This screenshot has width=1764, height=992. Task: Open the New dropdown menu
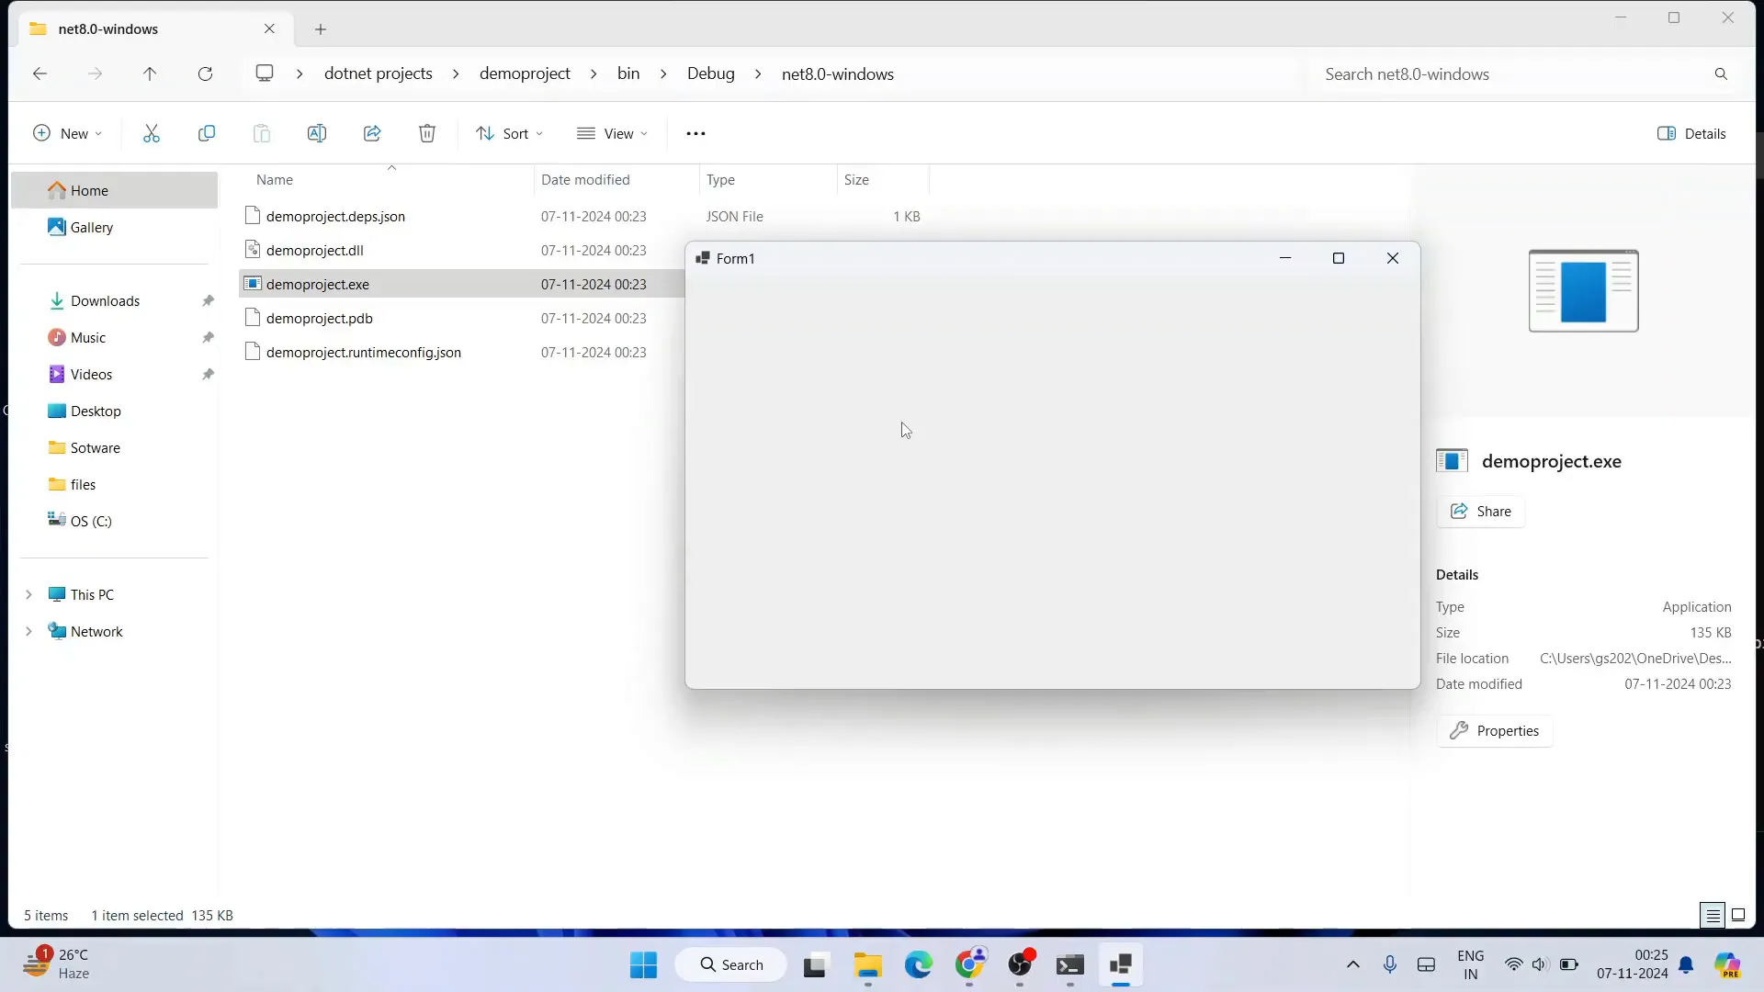[68, 134]
